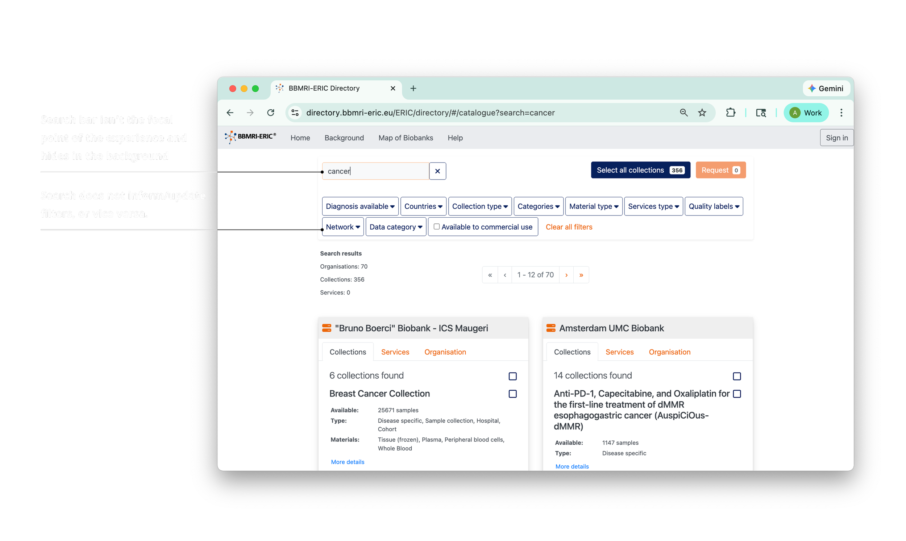
Task: Switch to Services tab in Bruno Boerci card
Action: tap(395, 352)
